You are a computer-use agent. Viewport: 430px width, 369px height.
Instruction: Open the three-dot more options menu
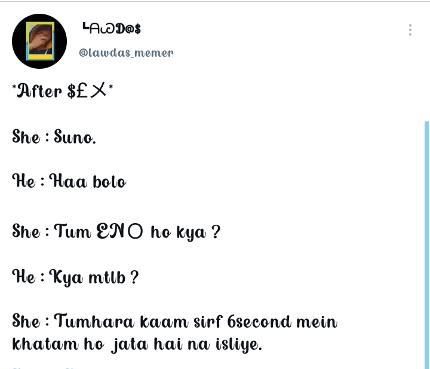(x=410, y=30)
